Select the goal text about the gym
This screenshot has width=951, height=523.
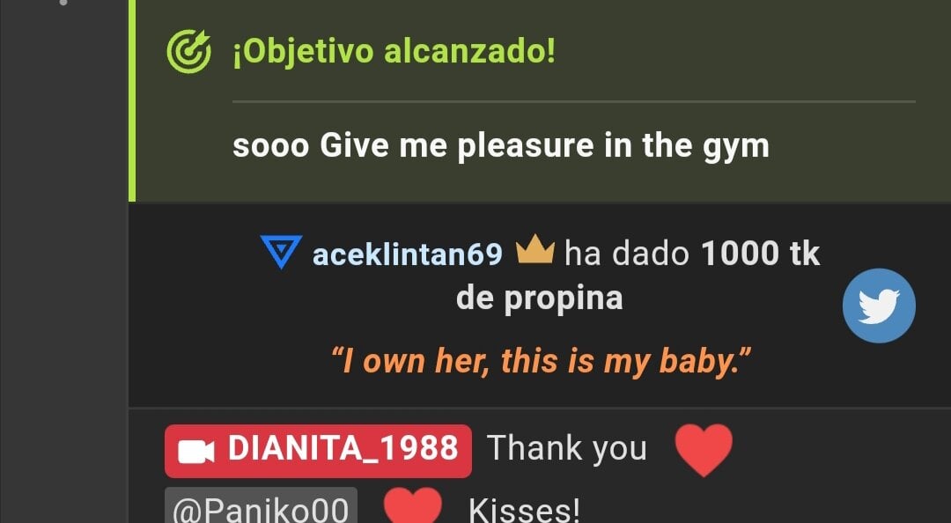(501, 146)
